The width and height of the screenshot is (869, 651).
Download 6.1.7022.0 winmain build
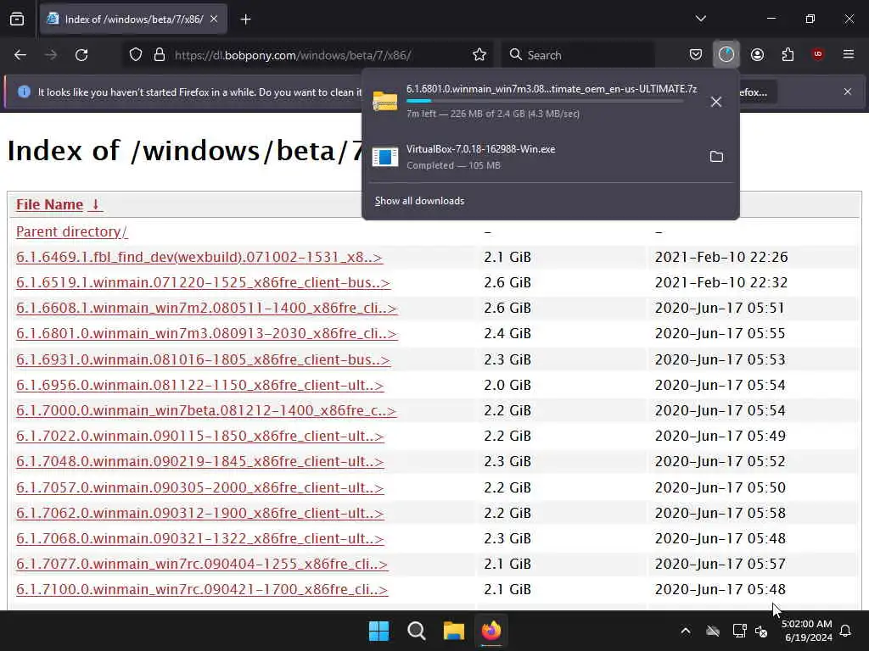[x=199, y=436]
